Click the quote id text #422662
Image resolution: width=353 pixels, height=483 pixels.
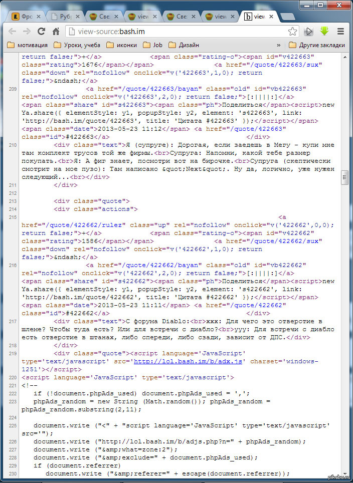pos(80,313)
